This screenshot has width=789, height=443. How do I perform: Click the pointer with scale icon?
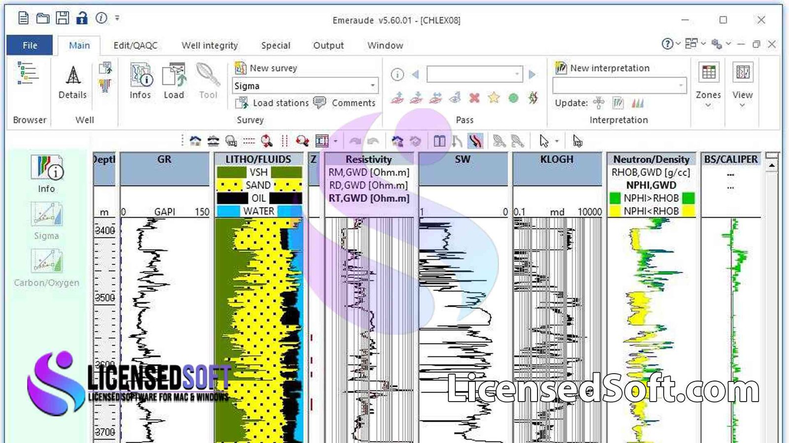coord(577,141)
